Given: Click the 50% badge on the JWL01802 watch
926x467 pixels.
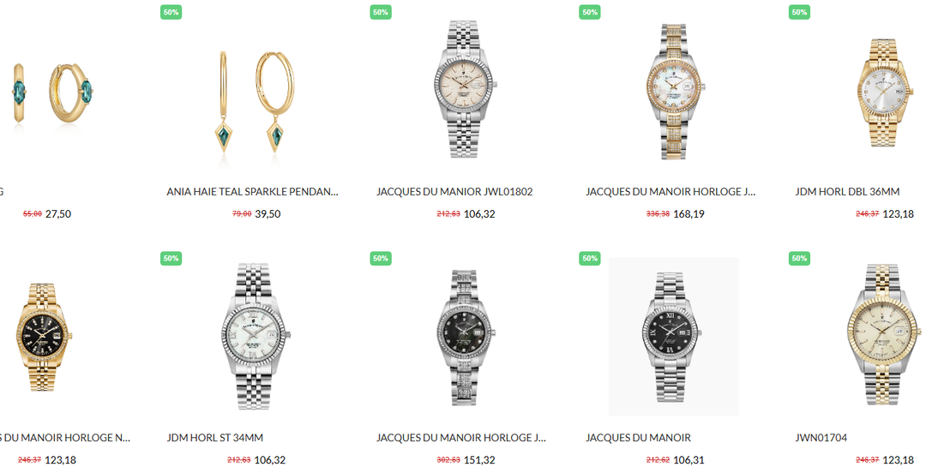Looking at the screenshot, I should pyautogui.click(x=381, y=12).
